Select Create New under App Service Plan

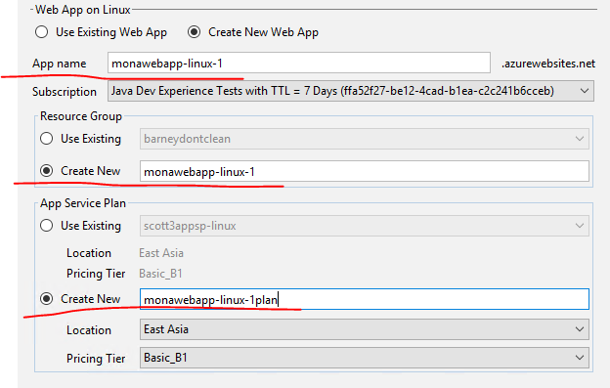(x=47, y=299)
